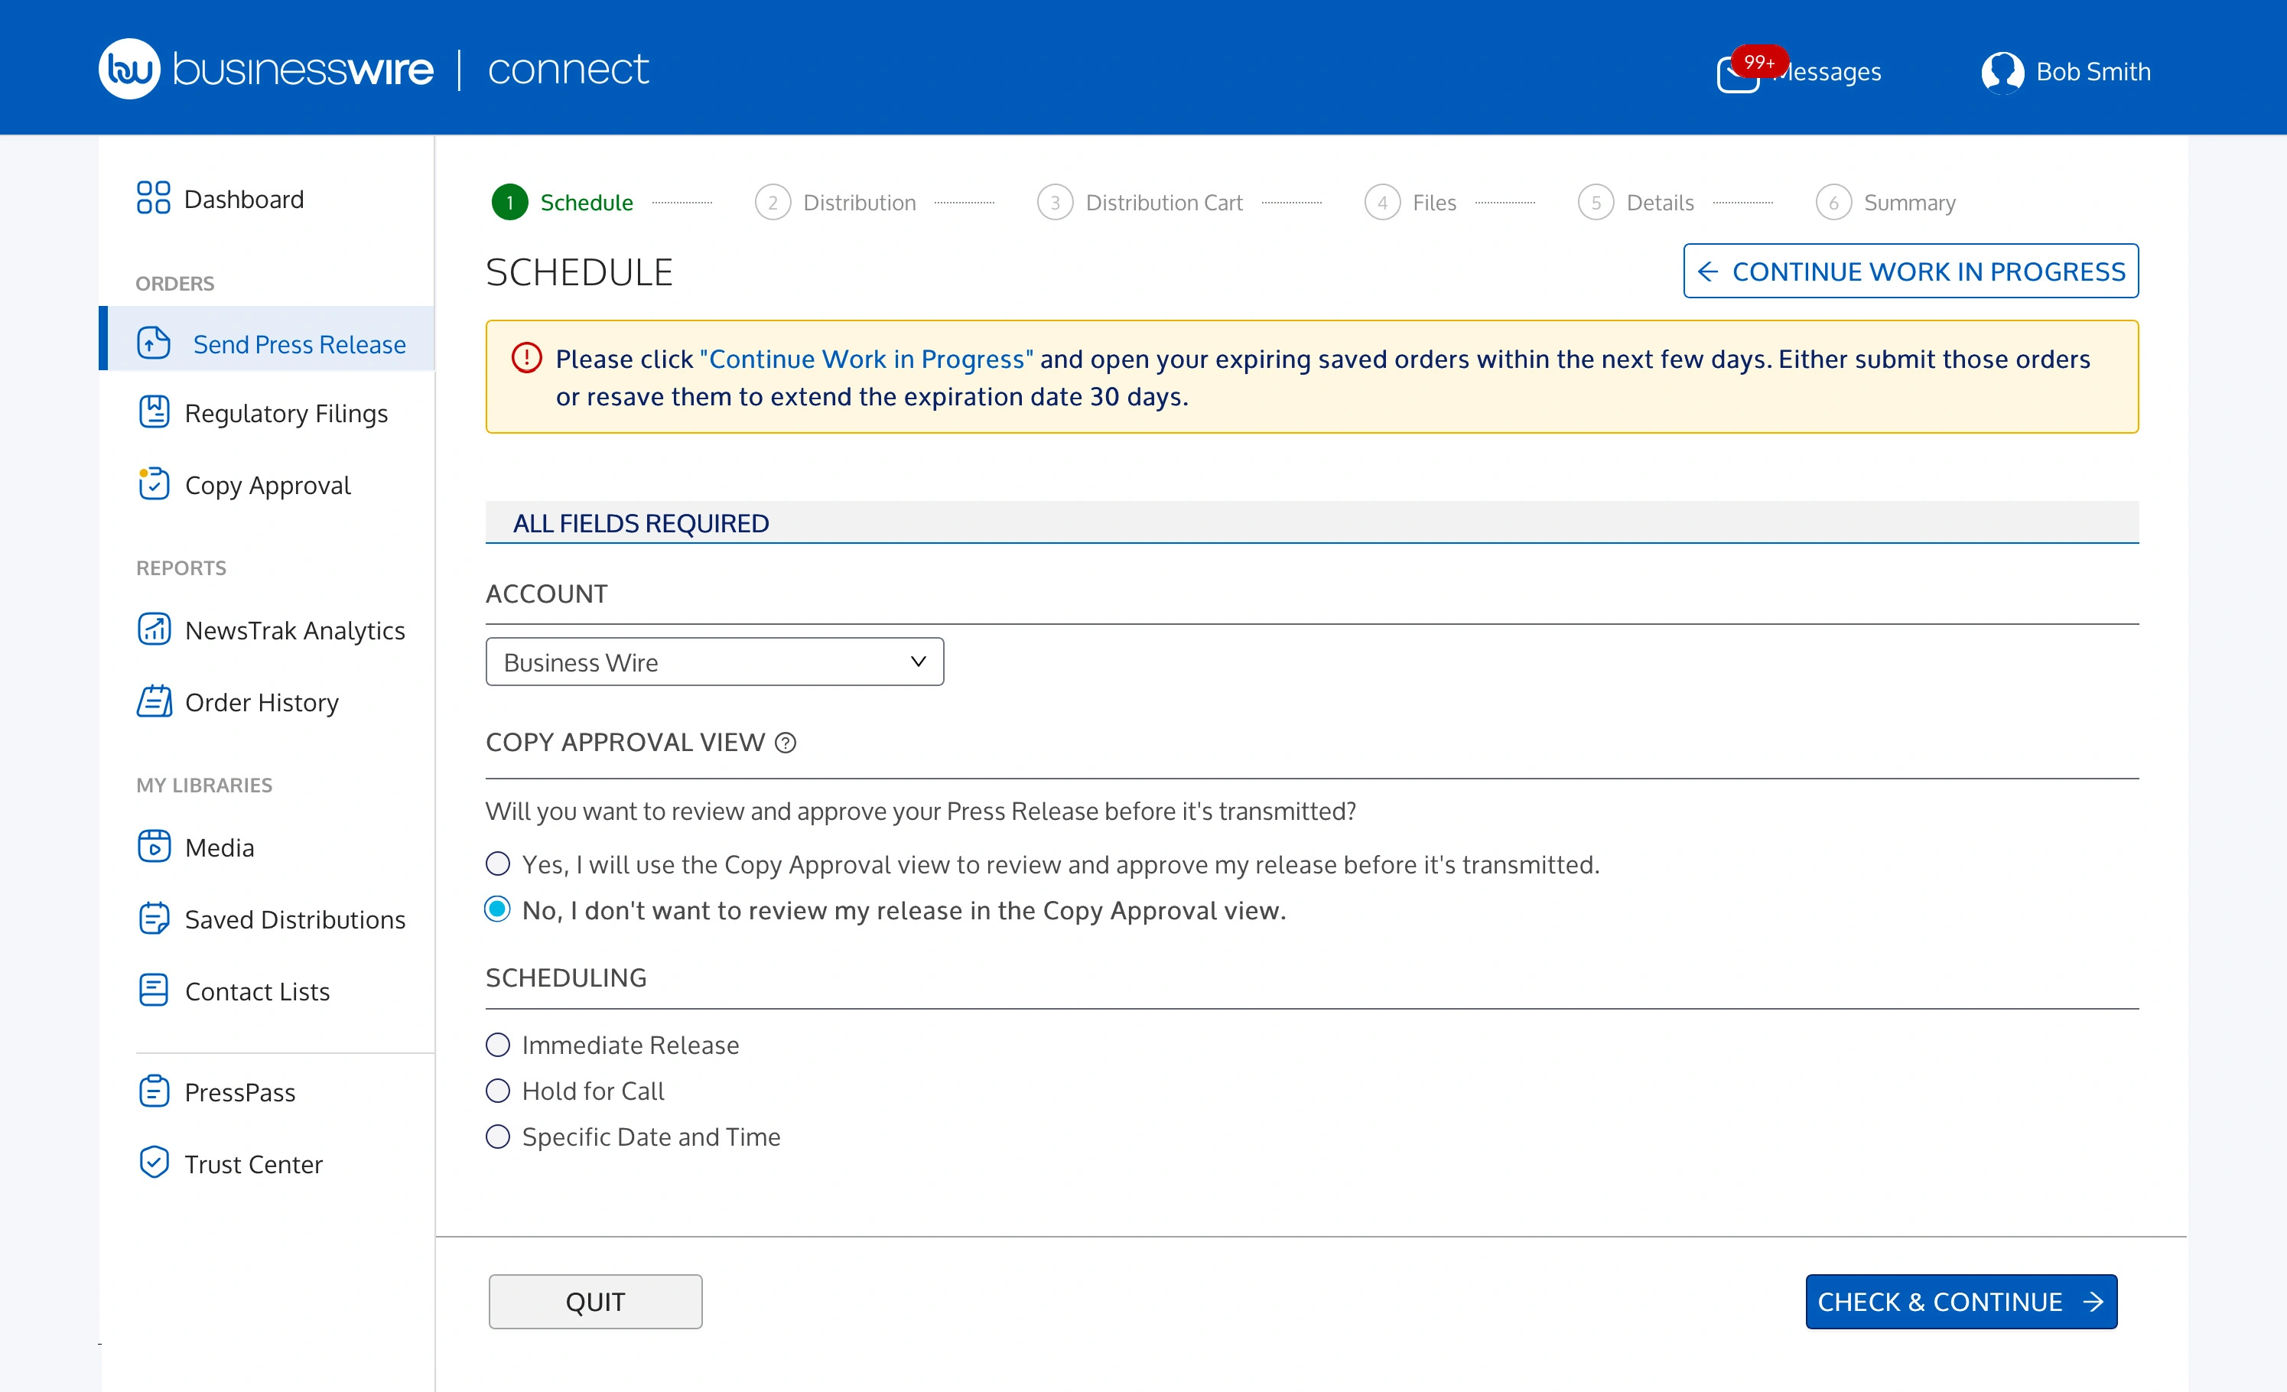2287x1392 pixels.
Task: Click the Bob Smith user avatar icon
Action: pos(2002,73)
